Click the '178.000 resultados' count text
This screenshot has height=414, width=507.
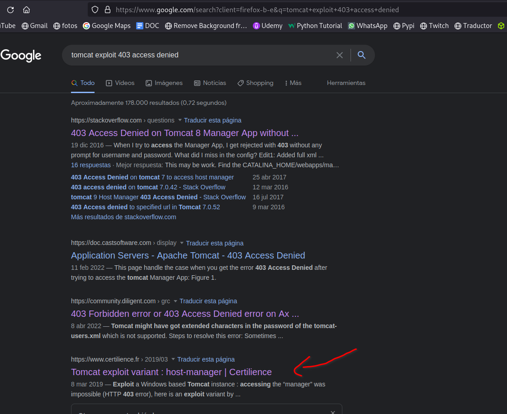(x=149, y=103)
